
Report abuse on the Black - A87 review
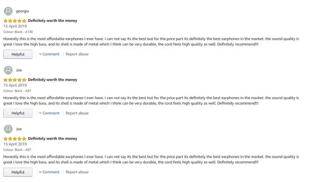click(77, 172)
